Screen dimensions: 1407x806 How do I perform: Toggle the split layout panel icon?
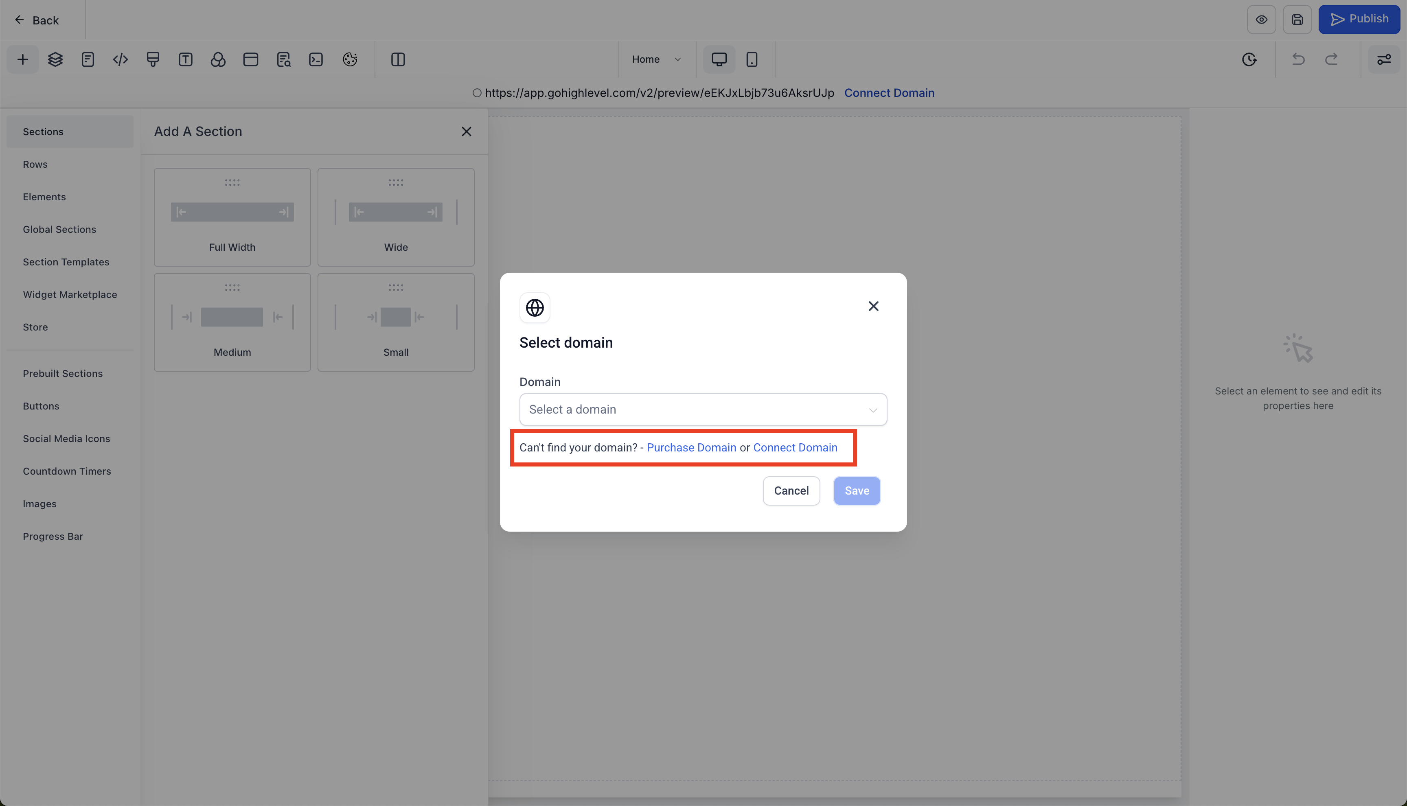coord(398,59)
